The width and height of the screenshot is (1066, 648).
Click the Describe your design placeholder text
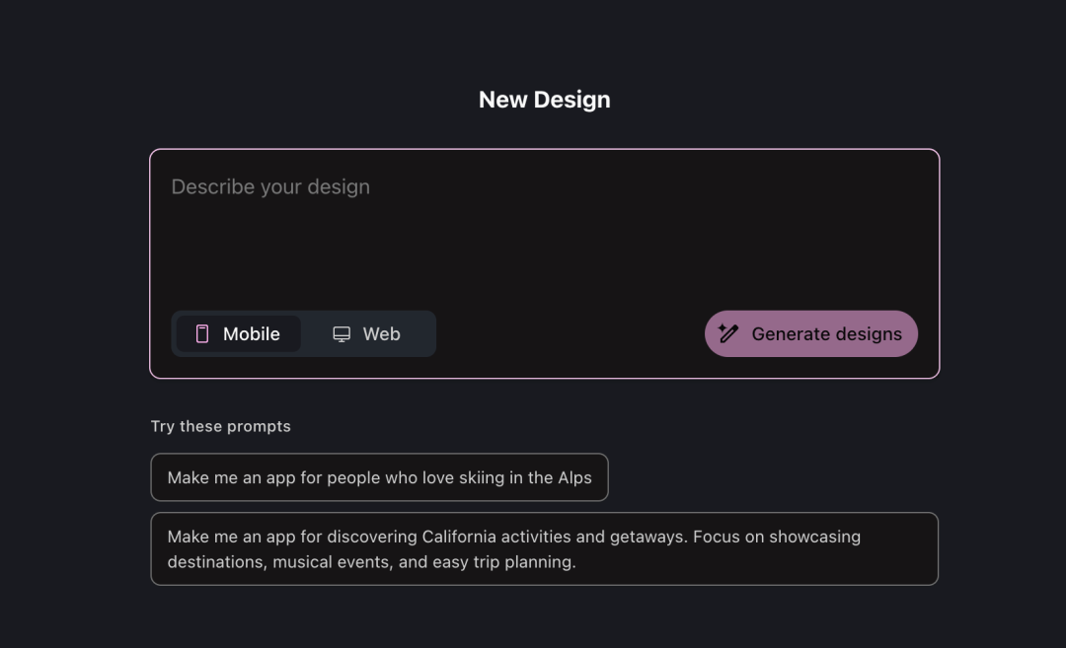tap(270, 186)
